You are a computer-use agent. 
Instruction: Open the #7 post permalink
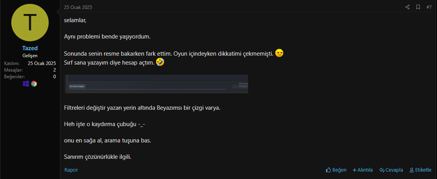click(x=429, y=7)
